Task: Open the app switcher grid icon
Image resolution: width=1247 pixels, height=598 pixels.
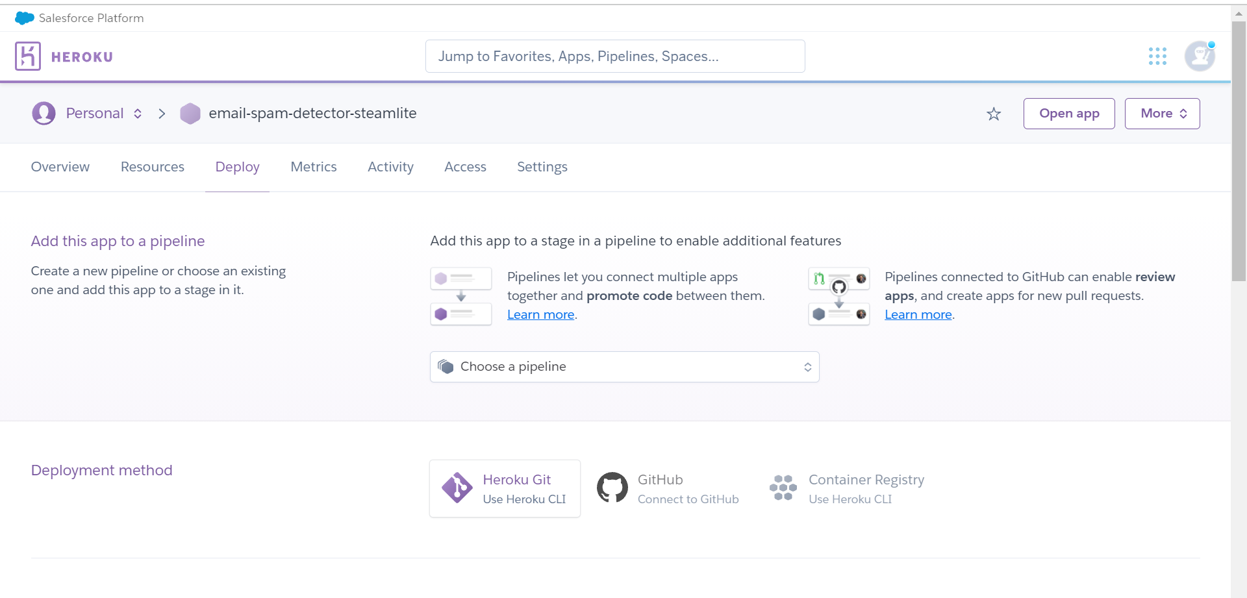Action: pyautogui.click(x=1158, y=56)
